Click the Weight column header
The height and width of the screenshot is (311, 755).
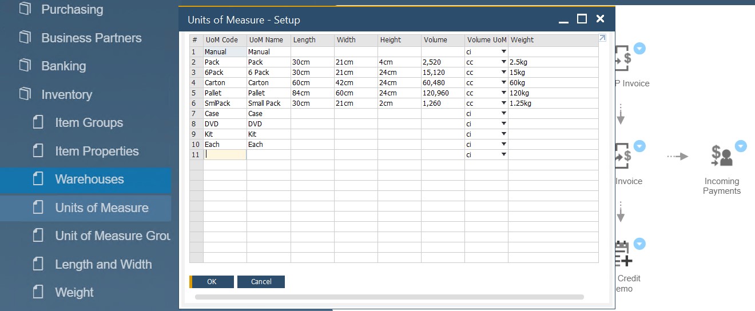[x=553, y=40]
